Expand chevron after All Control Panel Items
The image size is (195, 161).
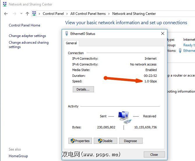tap(109, 14)
